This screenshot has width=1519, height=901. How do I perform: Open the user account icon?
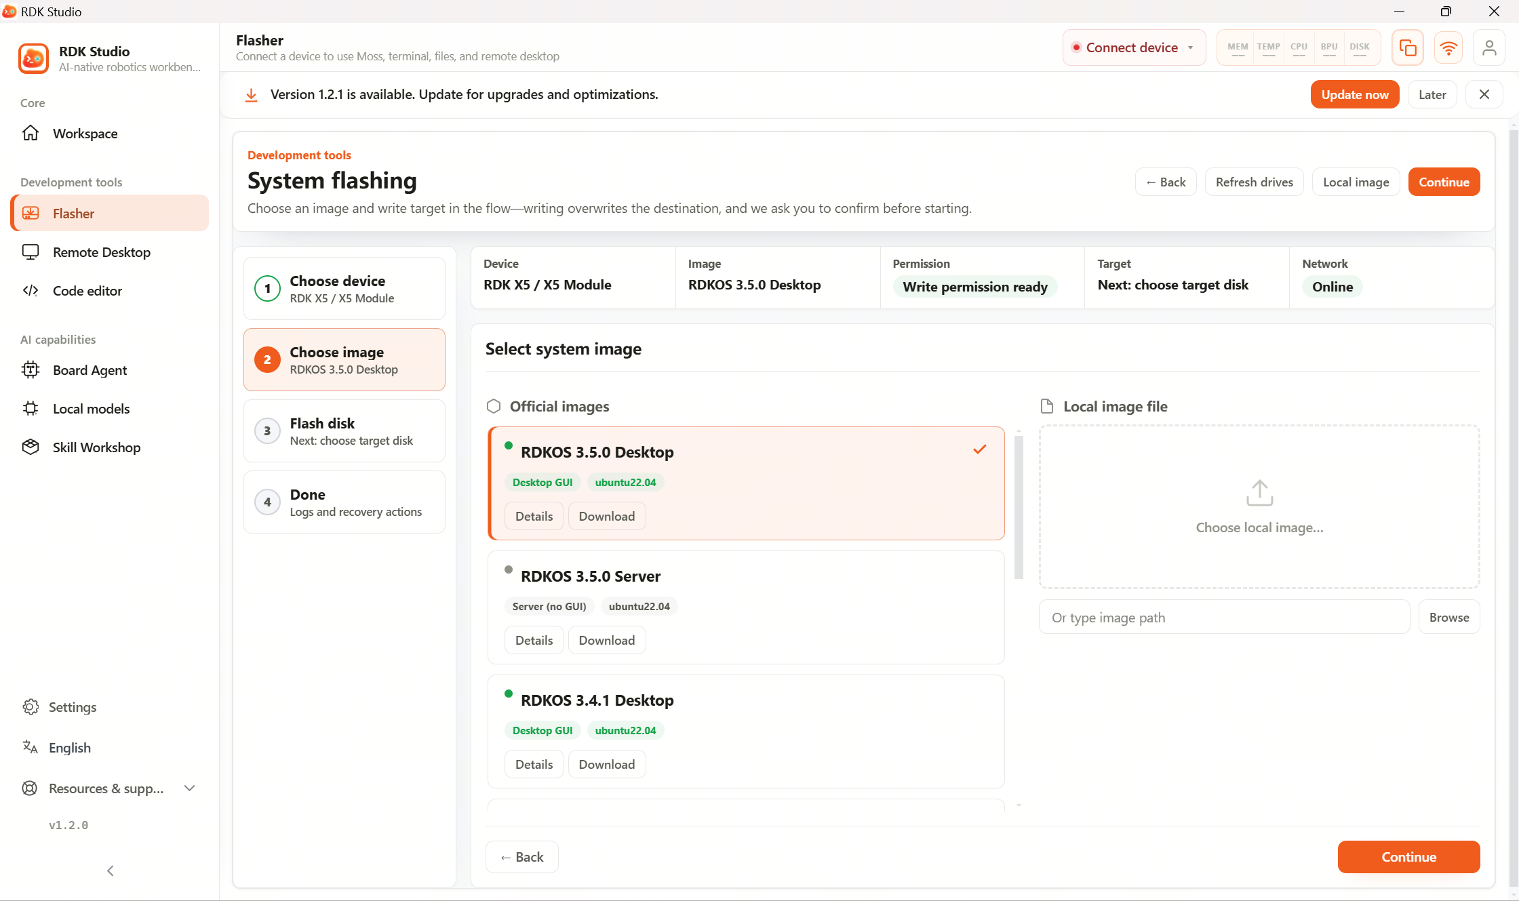click(x=1489, y=47)
